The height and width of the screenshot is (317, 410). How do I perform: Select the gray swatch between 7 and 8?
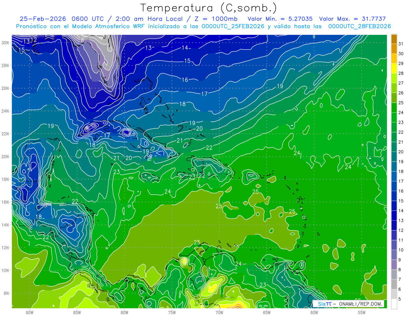394,275
